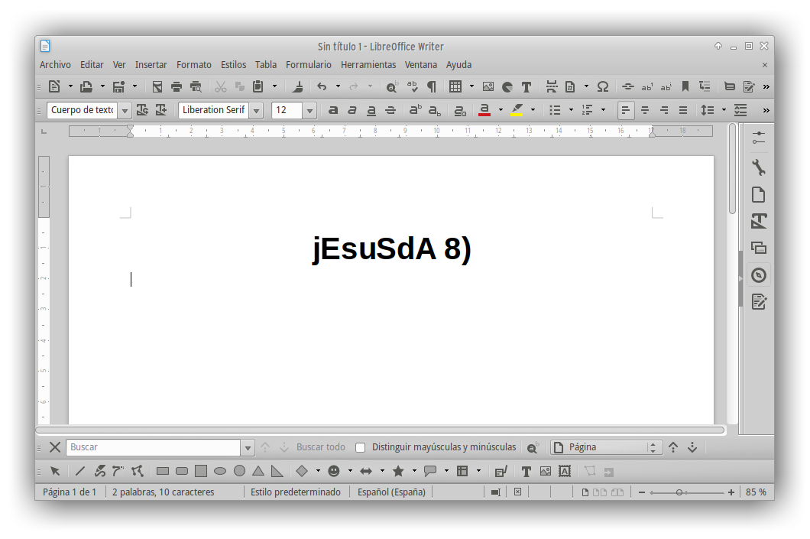Insert a special character with the Omega icon
Viewport: 810px width, 539px height.
[x=602, y=86]
